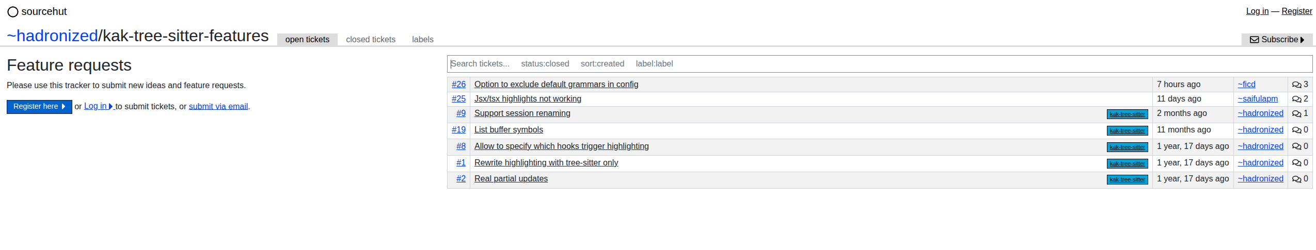
Task: Click the Register here button
Action: (x=39, y=107)
